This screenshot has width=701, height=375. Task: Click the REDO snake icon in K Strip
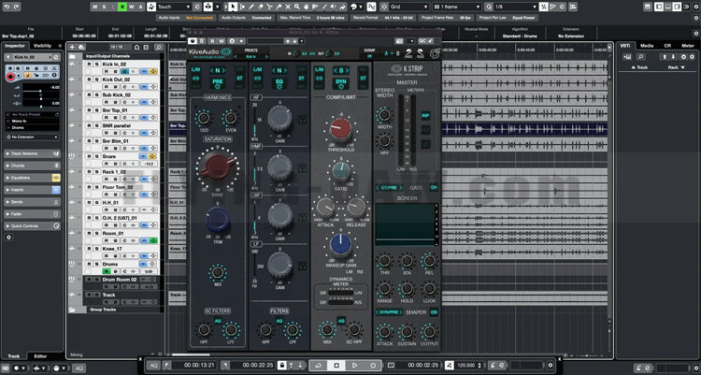(x=421, y=53)
